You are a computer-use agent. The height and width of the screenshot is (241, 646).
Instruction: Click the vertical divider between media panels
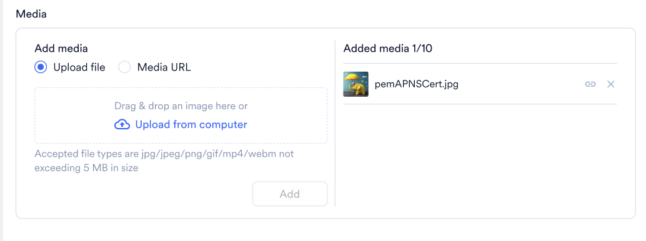pyautogui.click(x=335, y=123)
